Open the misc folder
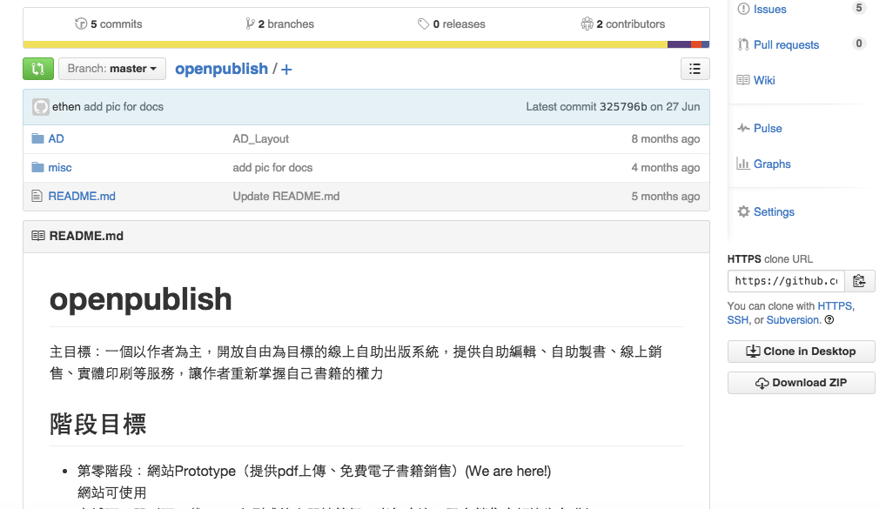Image resolution: width=886 pixels, height=509 pixels. [60, 168]
